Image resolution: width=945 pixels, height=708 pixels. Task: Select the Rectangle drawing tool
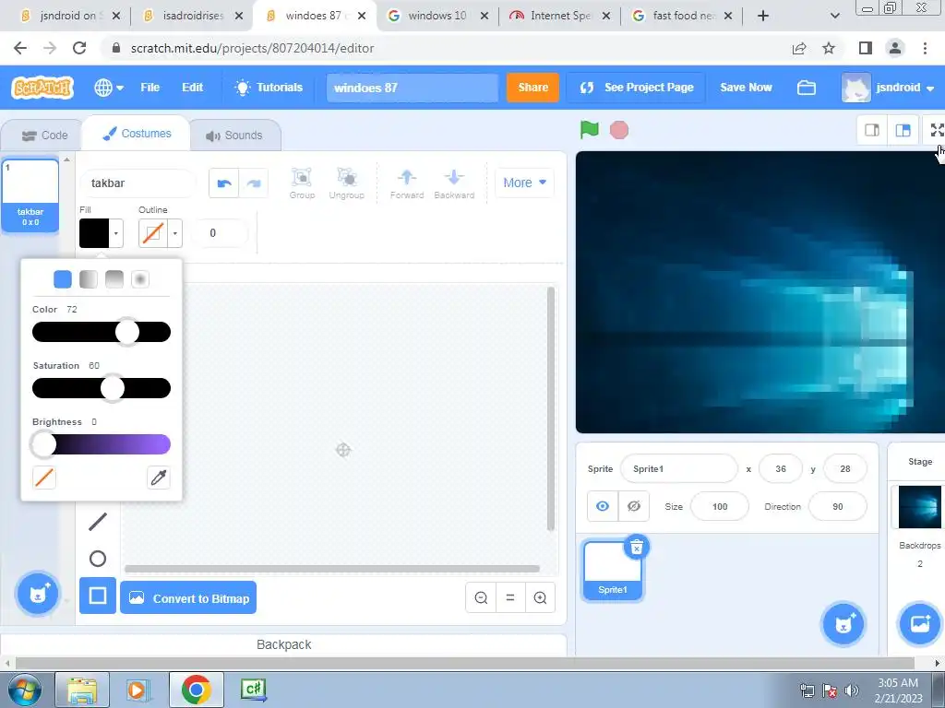coord(98,596)
